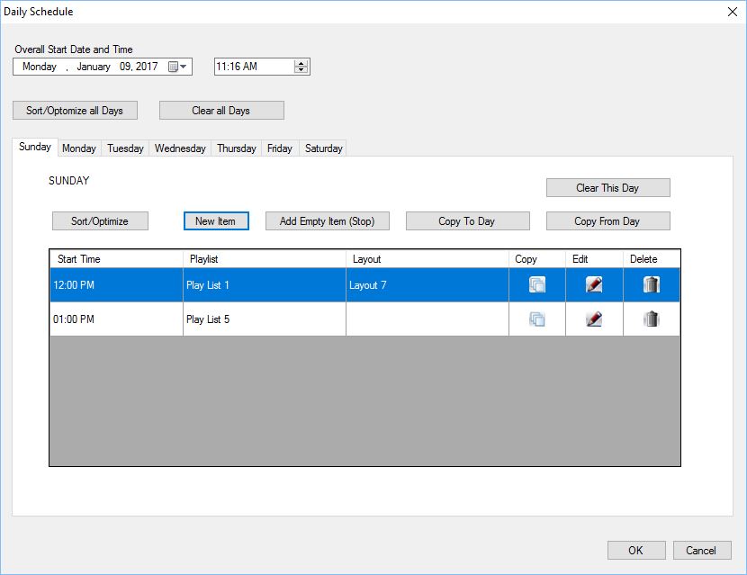Click the empty Layout cell of the Play List 5 row
Image resolution: width=747 pixels, height=575 pixels.
pos(427,319)
